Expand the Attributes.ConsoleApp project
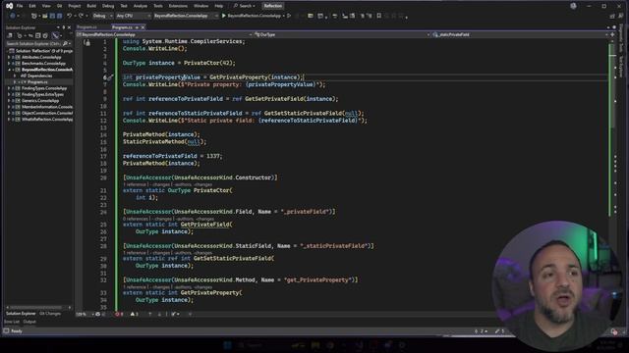This screenshot has width=629, height=353. (x=9, y=57)
